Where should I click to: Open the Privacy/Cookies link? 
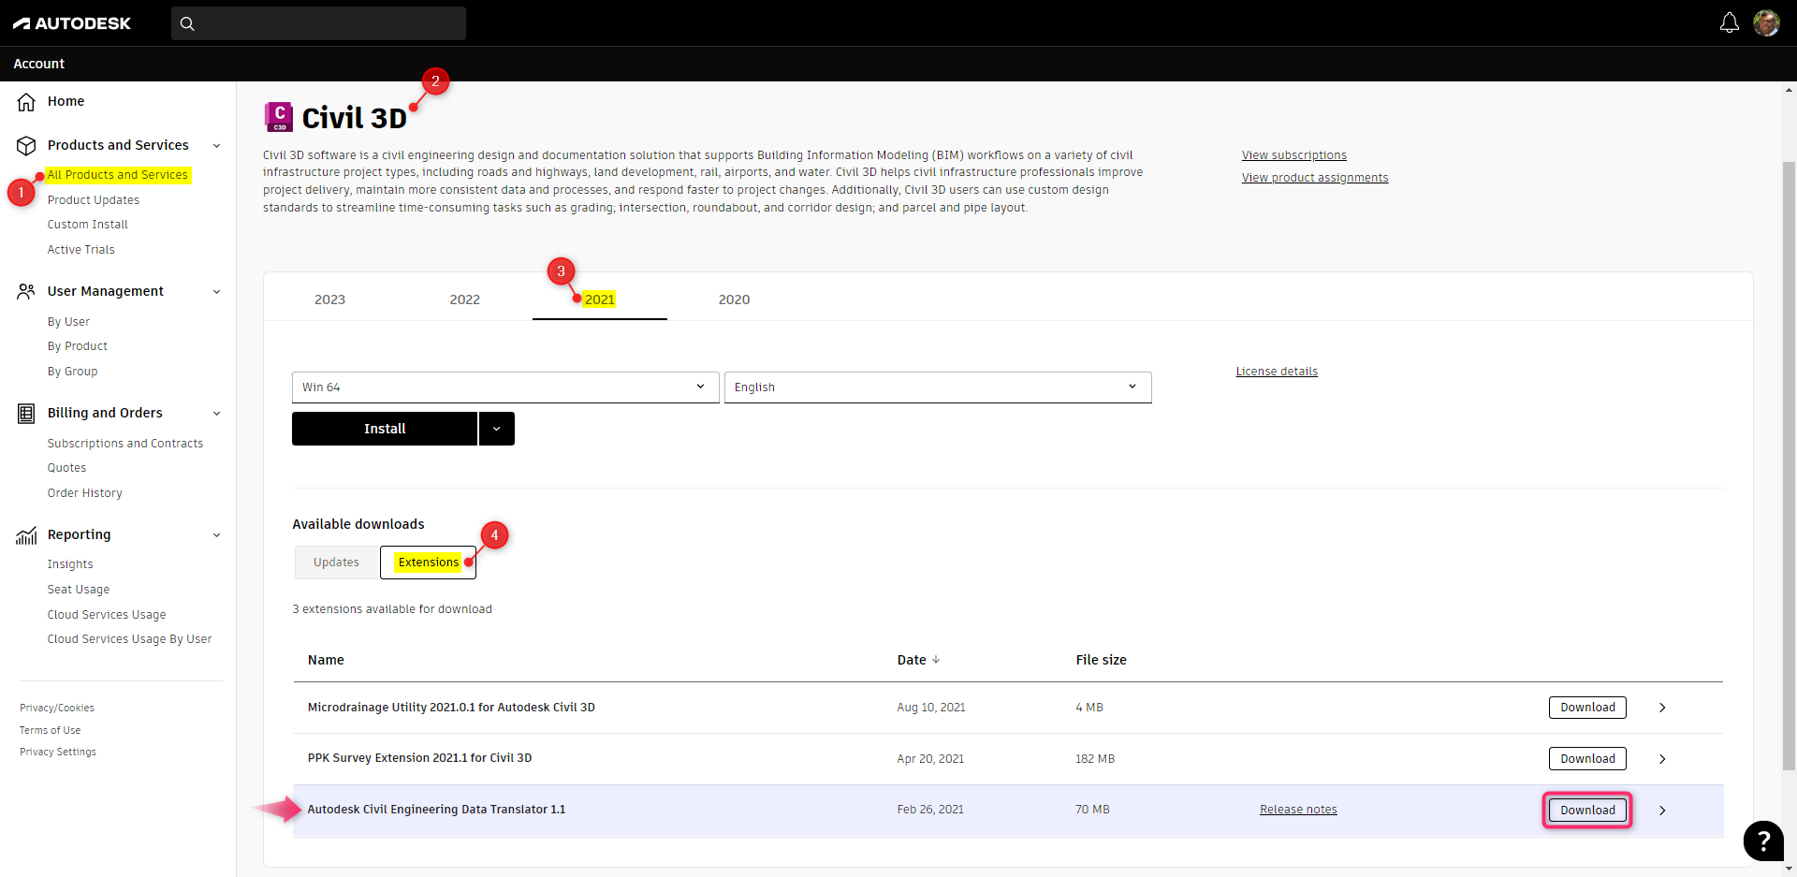click(x=57, y=708)
